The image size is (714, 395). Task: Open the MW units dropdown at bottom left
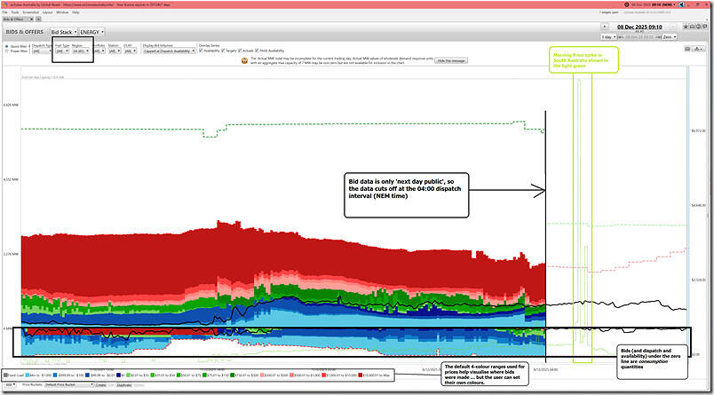10,385
